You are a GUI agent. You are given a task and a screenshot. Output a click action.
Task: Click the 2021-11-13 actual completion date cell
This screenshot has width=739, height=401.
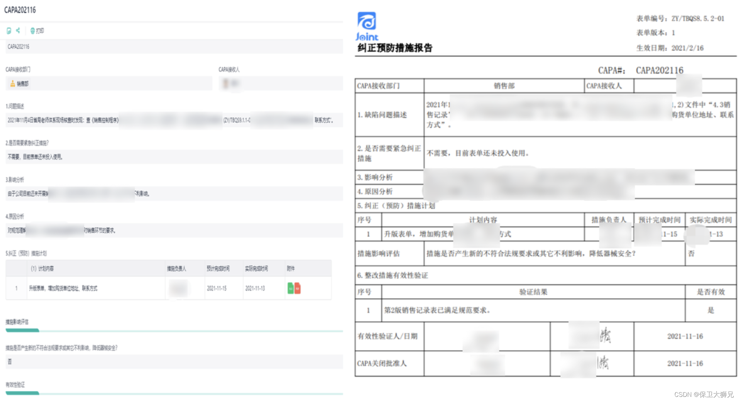(x=255, y=288)
